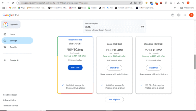Open the Google apps grid

[185, 15]
